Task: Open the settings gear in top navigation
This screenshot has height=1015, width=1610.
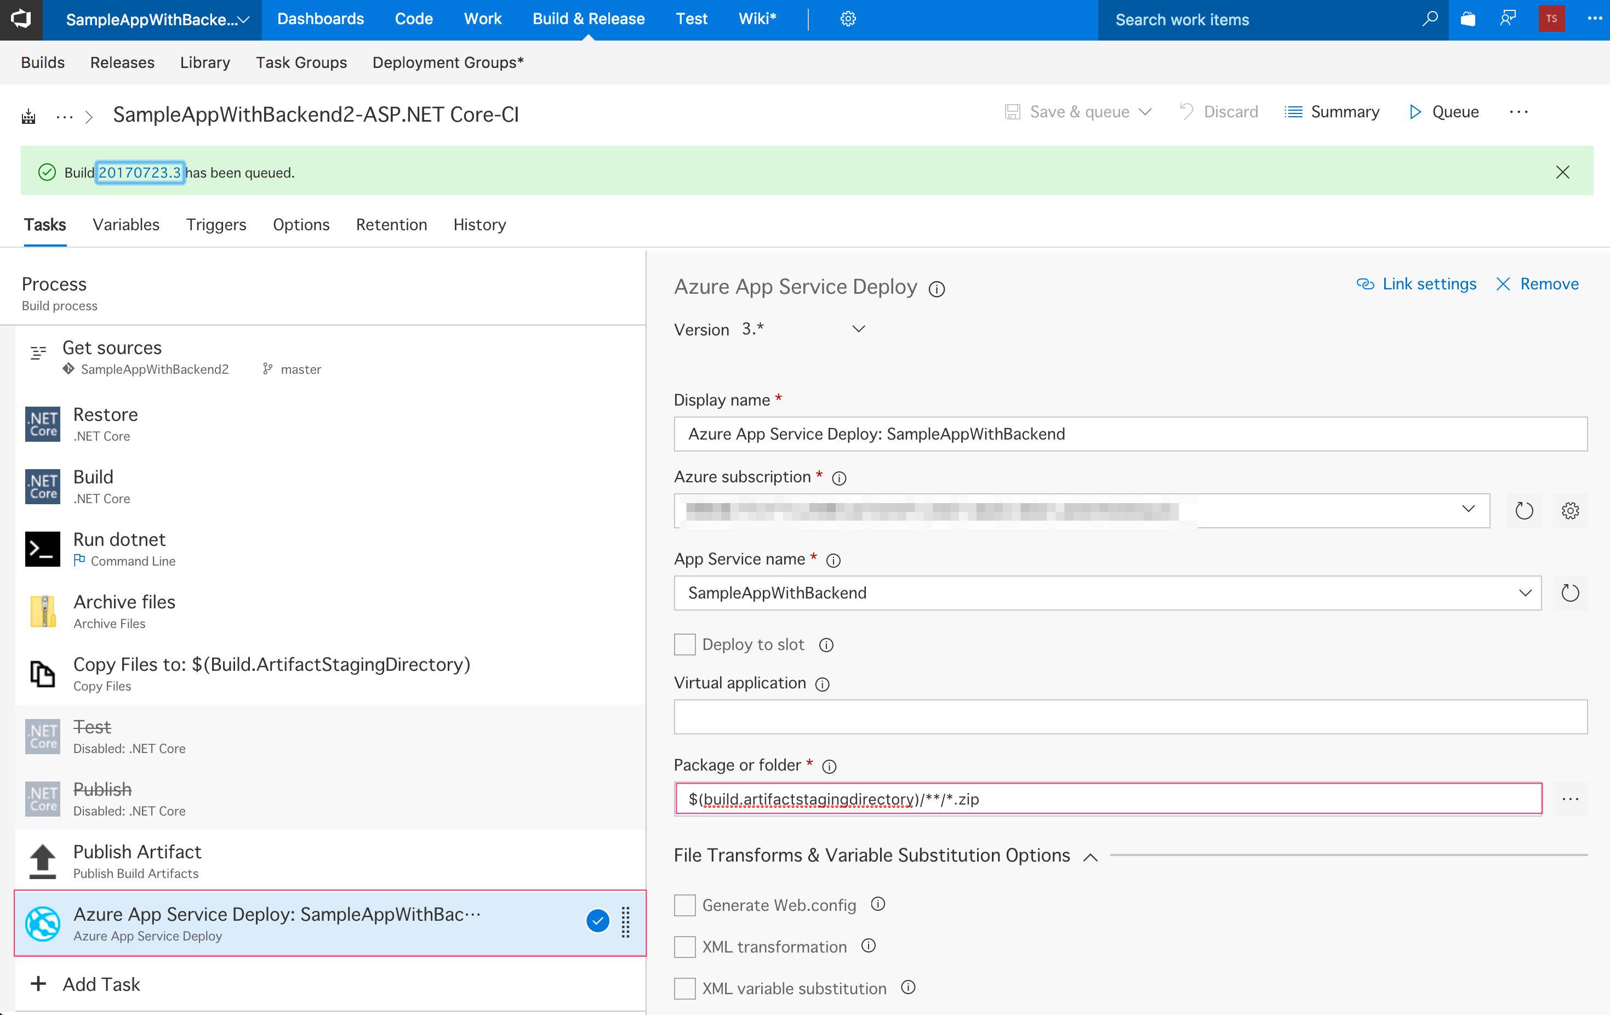Action: point(848,19)
